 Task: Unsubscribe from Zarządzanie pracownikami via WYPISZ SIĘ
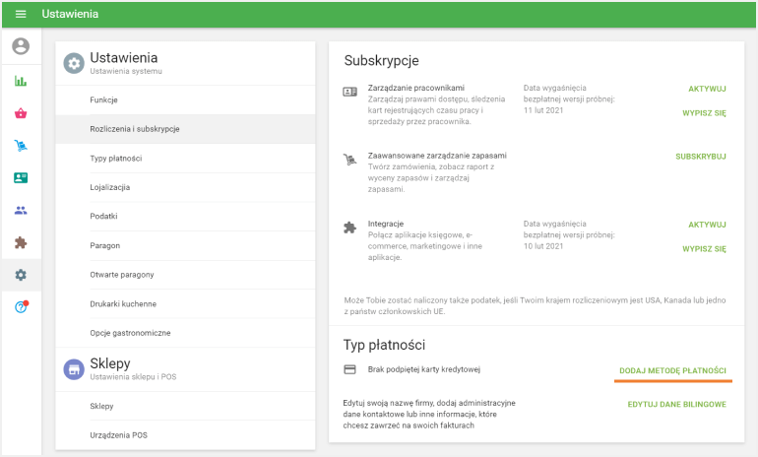pos(704,113)
